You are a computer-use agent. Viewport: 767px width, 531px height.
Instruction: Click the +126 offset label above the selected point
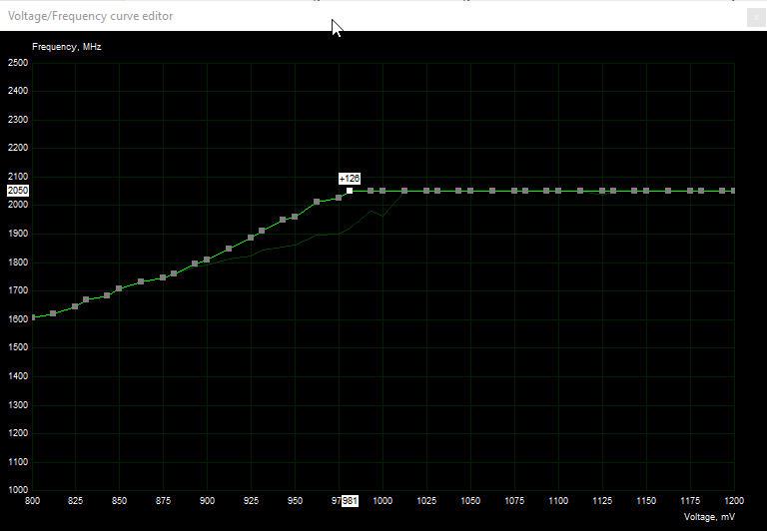tap(350, 179)
